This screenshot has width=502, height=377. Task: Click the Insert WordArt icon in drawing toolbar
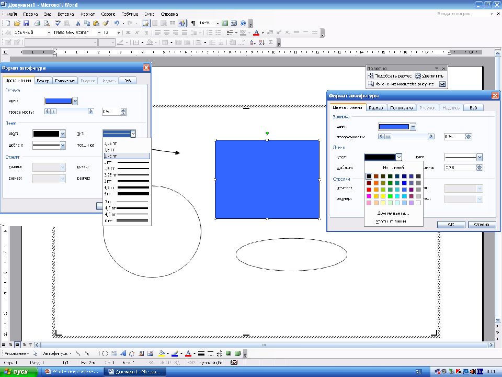(123, 353)
